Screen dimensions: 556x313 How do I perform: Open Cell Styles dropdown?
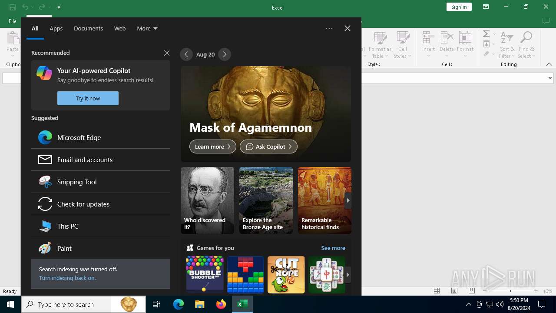pyautogui.click(x=403, y=45)
